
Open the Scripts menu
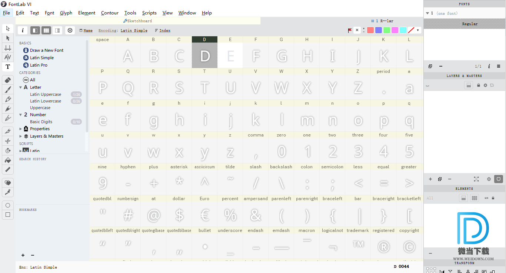click(149, 13)
